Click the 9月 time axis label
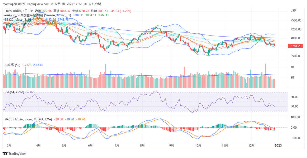 click(x=171, y=145)
